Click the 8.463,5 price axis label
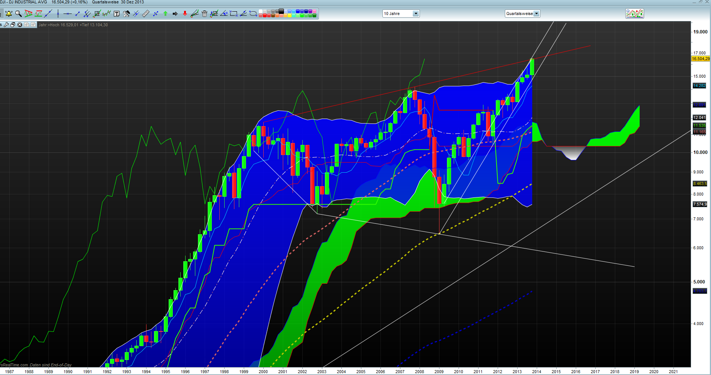 (x=700, y=184)
